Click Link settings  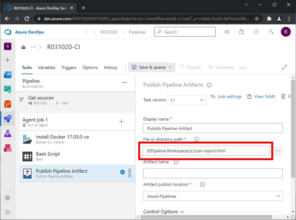[226, 97]
